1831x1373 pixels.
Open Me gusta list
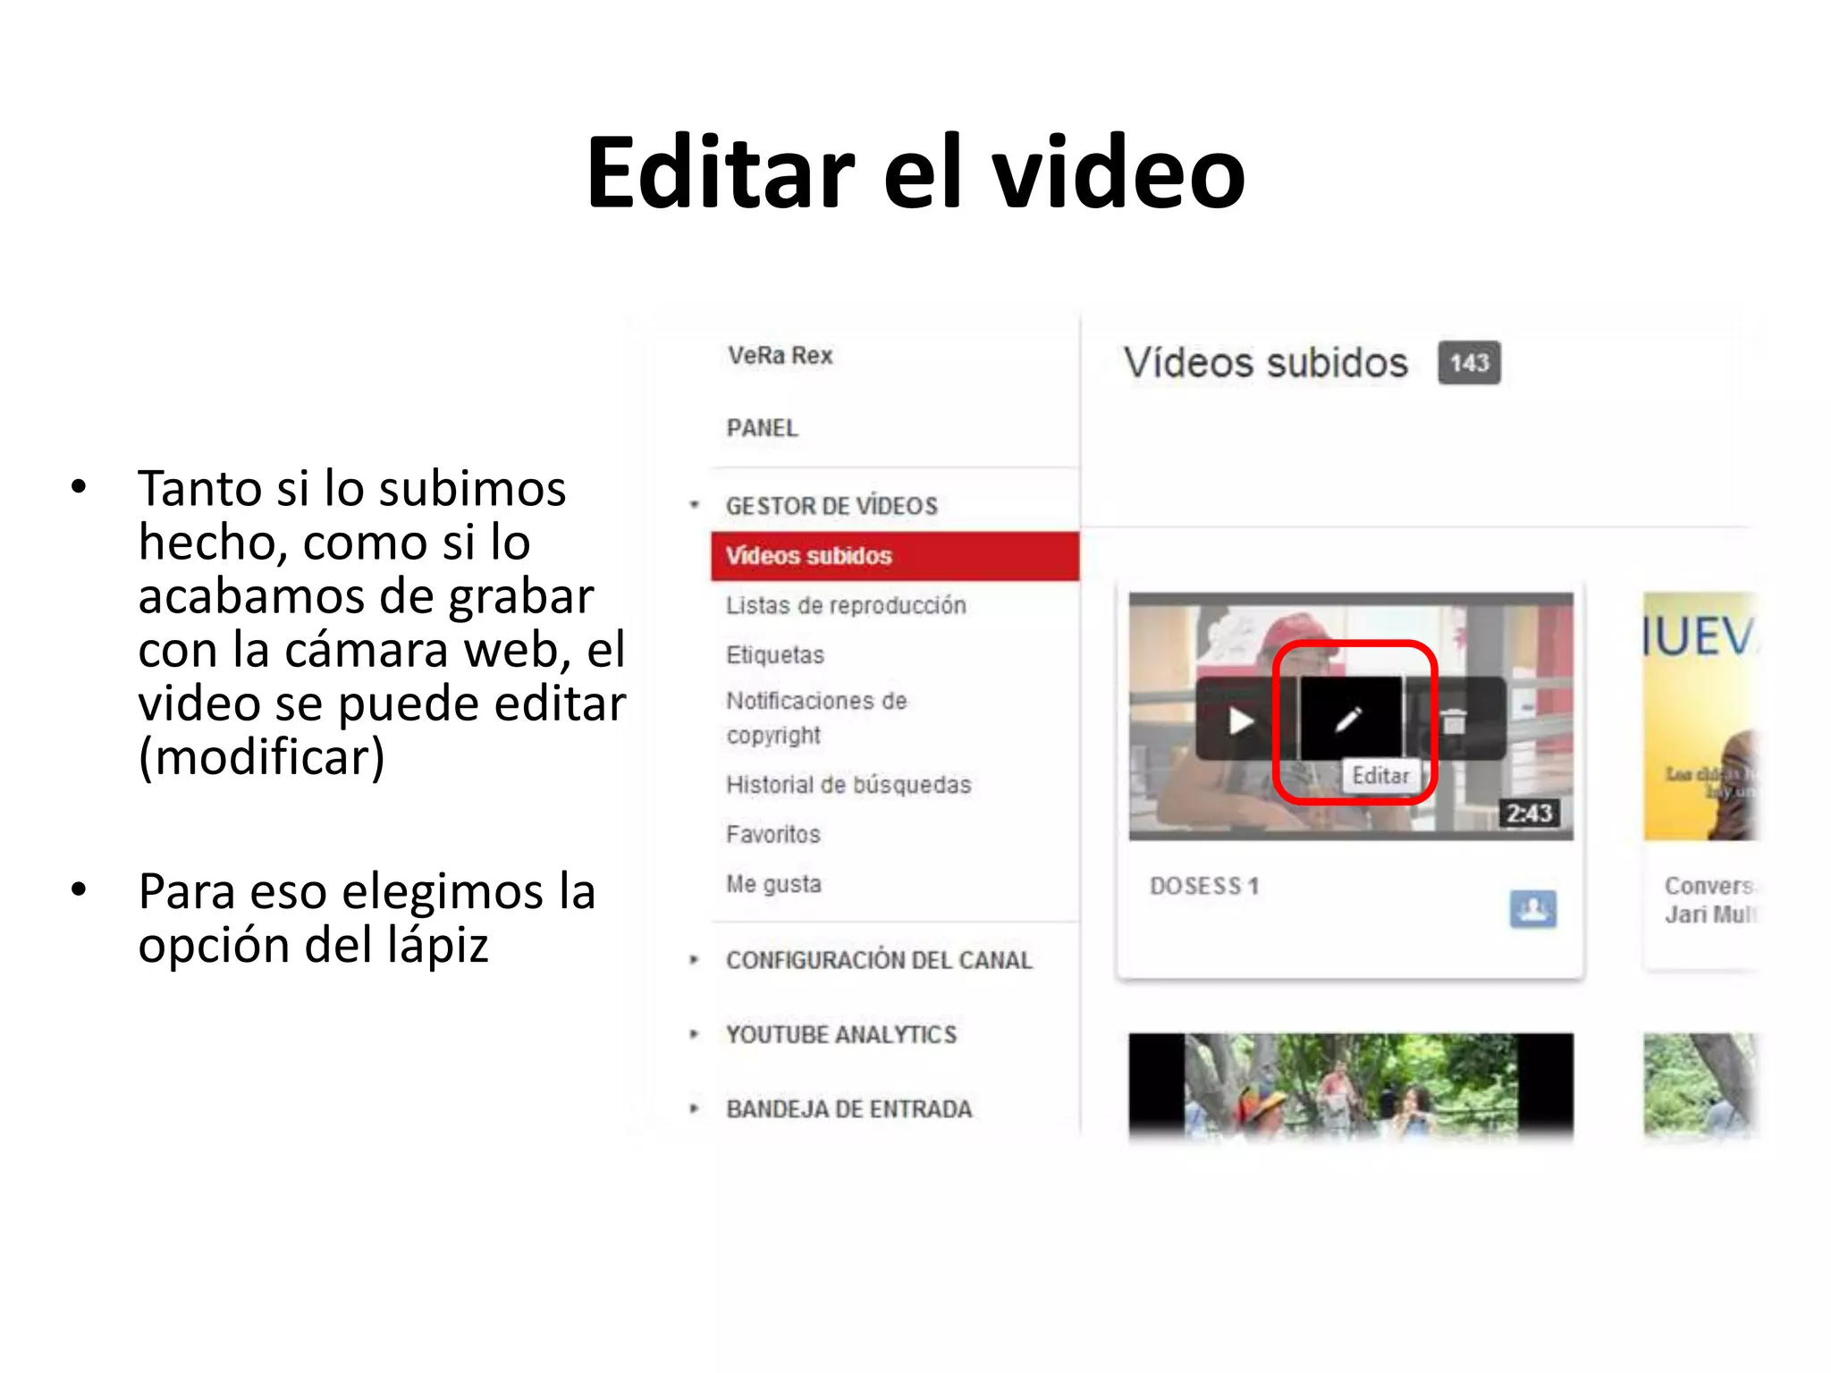pos(773,884)
